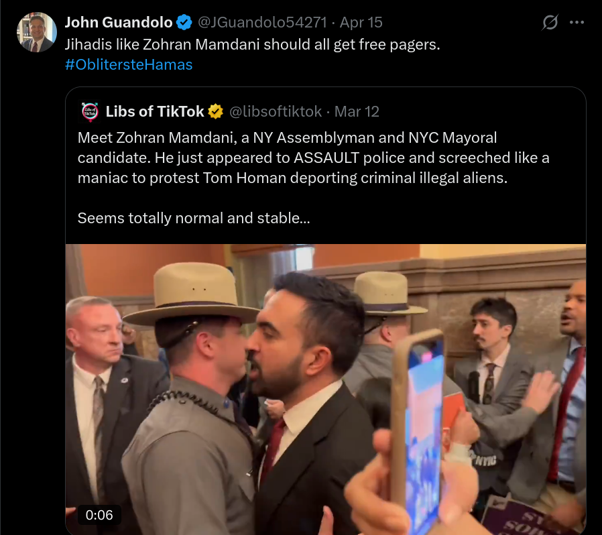Open the @JGuandolo54271 handle
The image size is (602, 535).
point(262,22)
